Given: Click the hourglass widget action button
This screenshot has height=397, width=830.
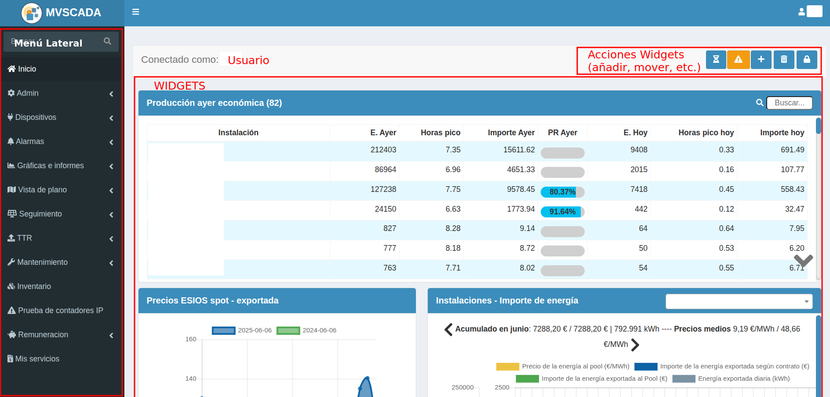Looking at the screenshot, I should tap(716, 59).
